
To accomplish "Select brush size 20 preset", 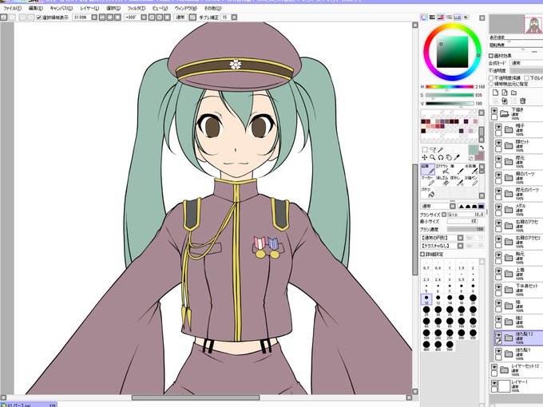I will (473, 299).
